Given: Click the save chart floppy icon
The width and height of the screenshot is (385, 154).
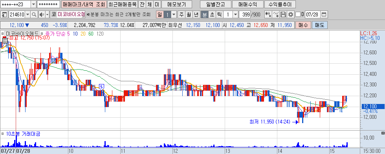Looking at the screenshot, I should (283, 15).
